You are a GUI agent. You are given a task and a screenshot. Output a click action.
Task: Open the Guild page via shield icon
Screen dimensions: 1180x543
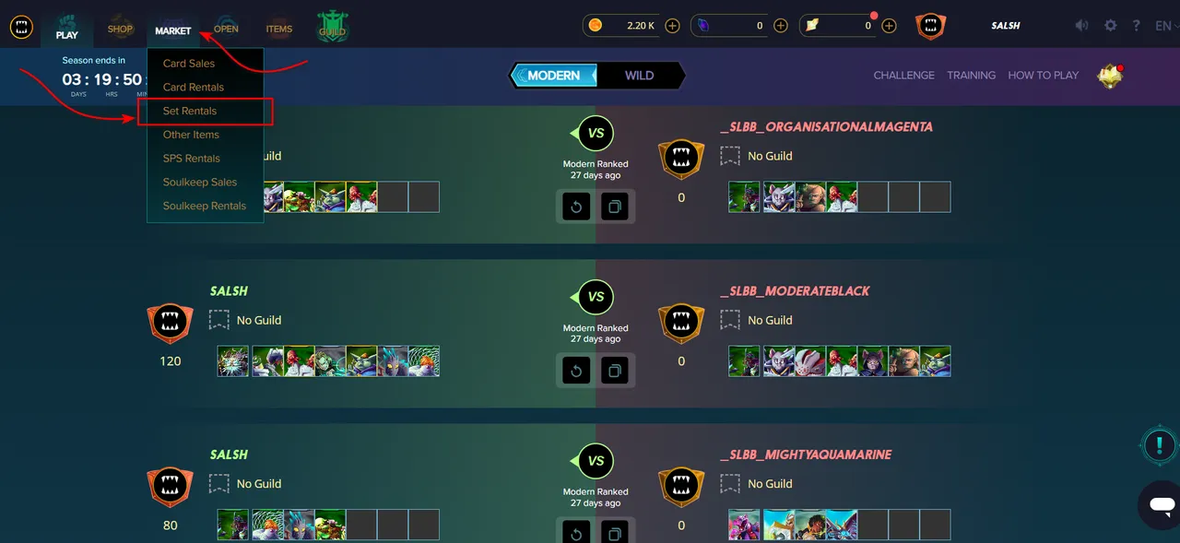pyautogui.click(x=332, y=27)
